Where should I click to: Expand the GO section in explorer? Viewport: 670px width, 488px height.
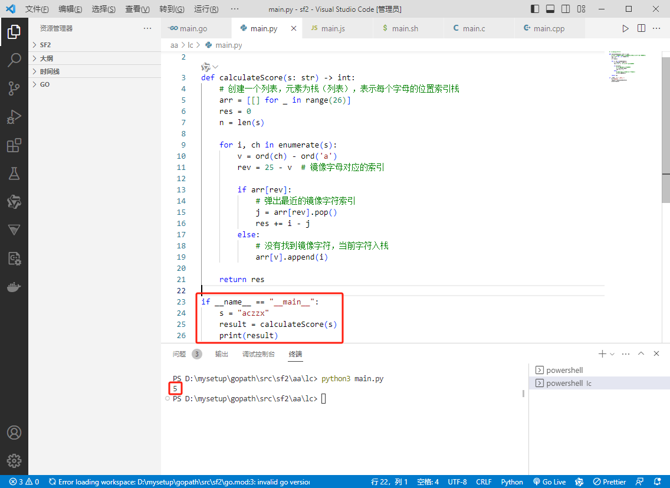pyautogui.click(x=94, y=84)
